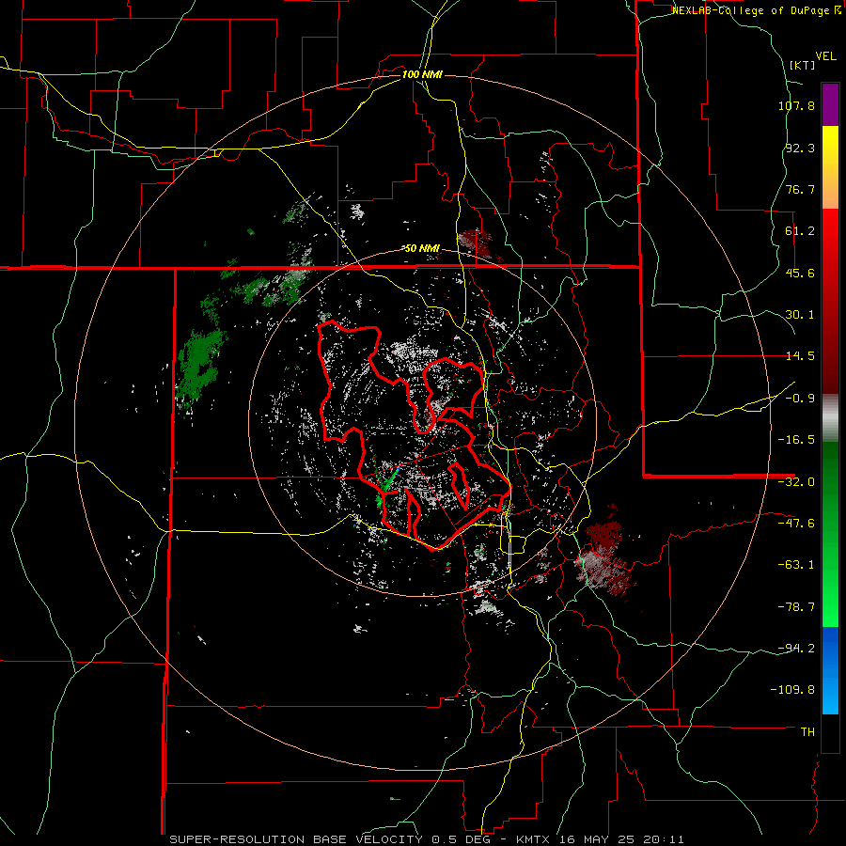846x846 pixels.
Task: Select the 45.6 legend value
Action: pyautogui.click(x=800, y=273)
